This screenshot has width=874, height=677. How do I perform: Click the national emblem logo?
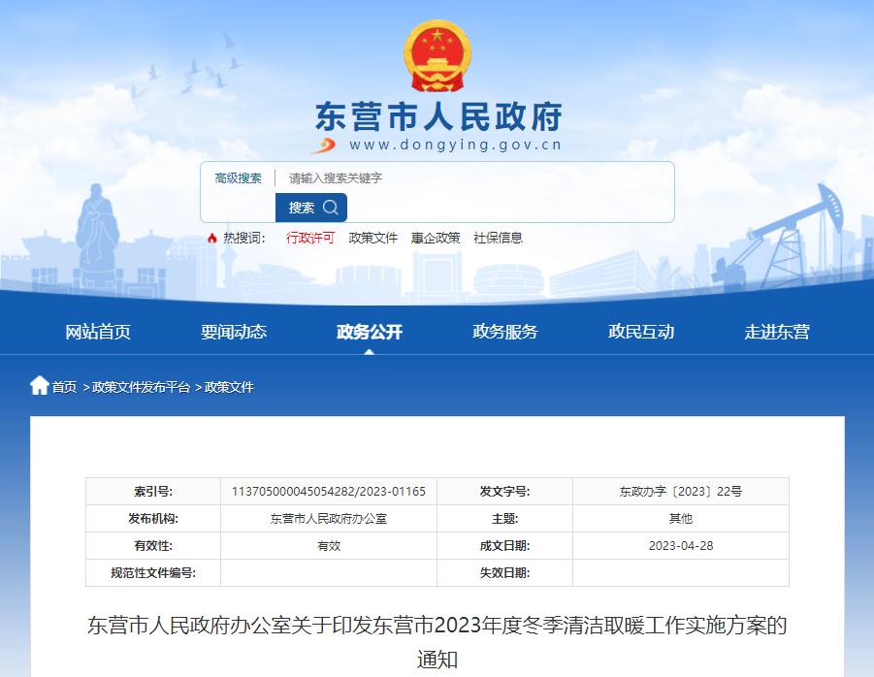tap(437, 56)
